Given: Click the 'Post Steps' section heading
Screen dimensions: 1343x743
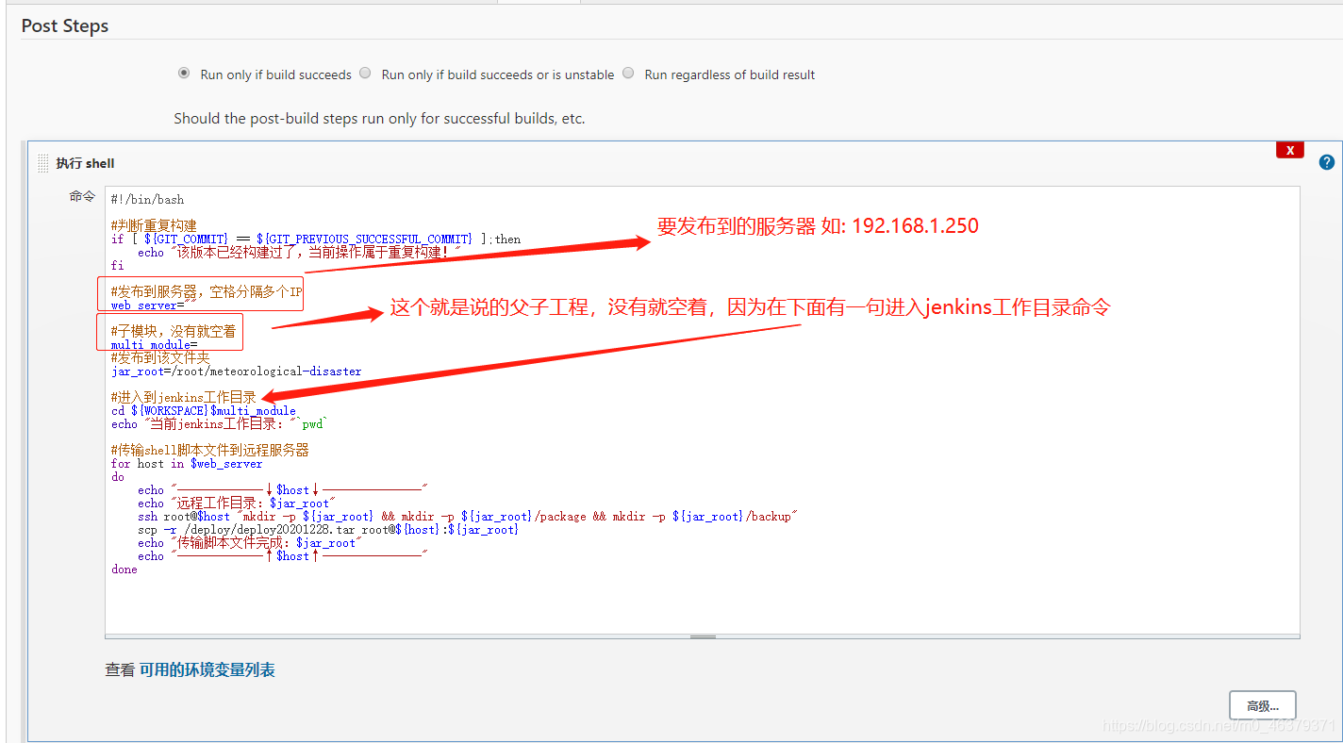Looking at the screenshot, I should pyautogui.click(x=65, y=25).
